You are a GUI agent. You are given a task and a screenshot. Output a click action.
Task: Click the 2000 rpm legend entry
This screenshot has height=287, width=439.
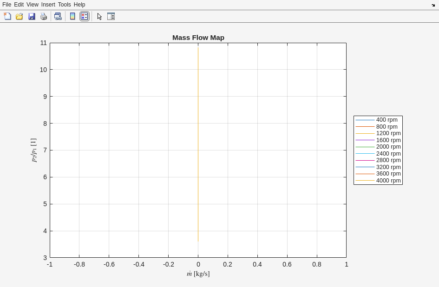(x=378, y=147)
